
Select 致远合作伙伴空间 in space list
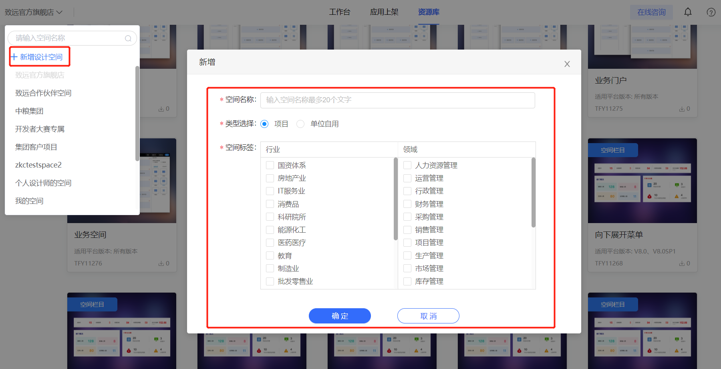pyautogui.click(x=43, y=93)
